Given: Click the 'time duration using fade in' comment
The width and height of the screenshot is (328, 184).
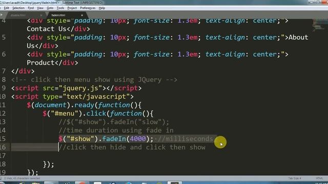Looking at the screenshot, I should pyautogui.click(x=116, y=130).
